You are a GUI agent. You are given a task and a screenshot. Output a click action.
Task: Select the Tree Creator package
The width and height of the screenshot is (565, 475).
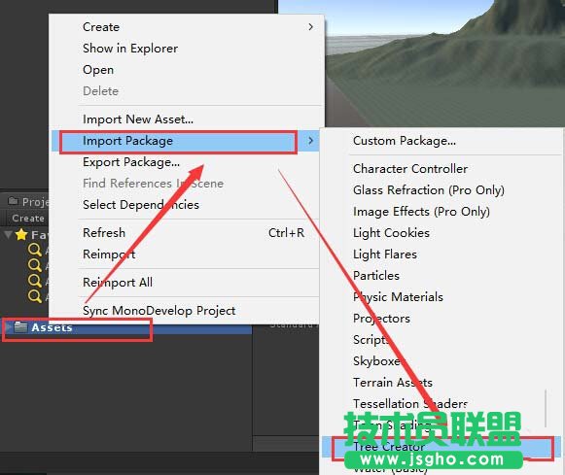(x=441, y=447)
